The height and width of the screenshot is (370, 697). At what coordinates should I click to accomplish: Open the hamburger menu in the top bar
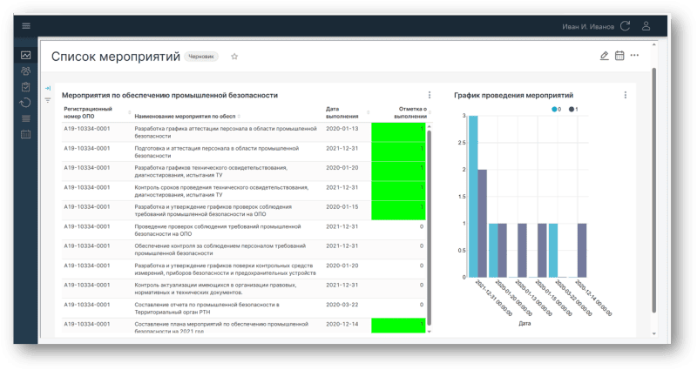tap(26, 26)
